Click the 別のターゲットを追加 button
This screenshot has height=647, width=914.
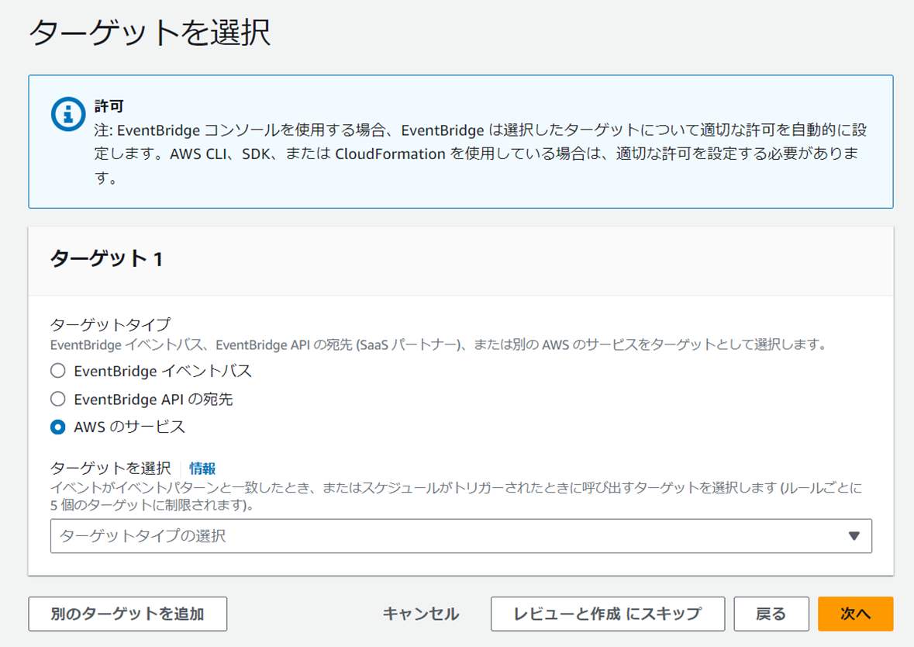(128, 614)
